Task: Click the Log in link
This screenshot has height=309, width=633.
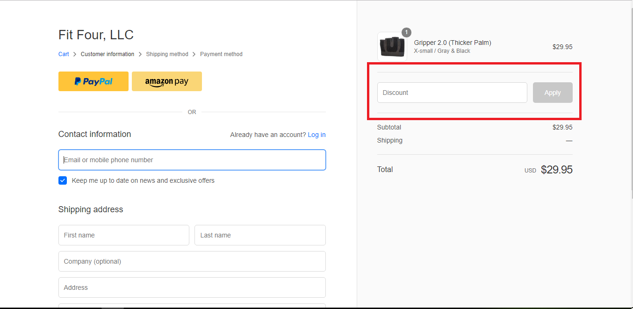Action: 316,135
